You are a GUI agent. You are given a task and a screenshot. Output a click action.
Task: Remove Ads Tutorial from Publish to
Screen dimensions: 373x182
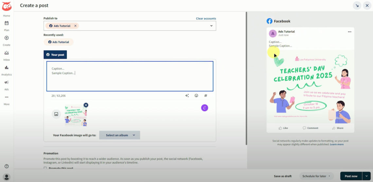coord(75,26)
